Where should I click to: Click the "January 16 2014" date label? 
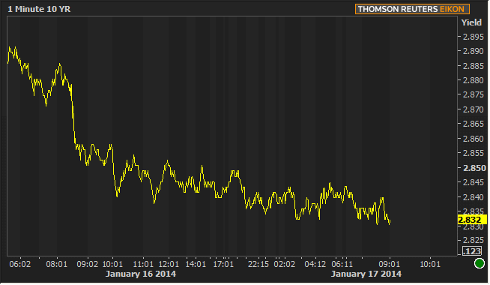tap(141, 274)
